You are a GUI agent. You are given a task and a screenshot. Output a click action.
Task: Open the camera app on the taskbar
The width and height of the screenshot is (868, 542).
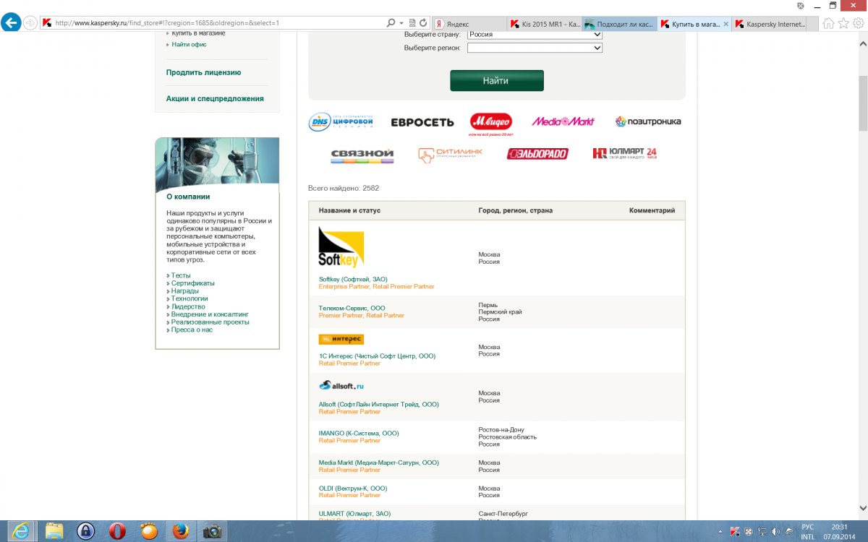pos(212,531)
